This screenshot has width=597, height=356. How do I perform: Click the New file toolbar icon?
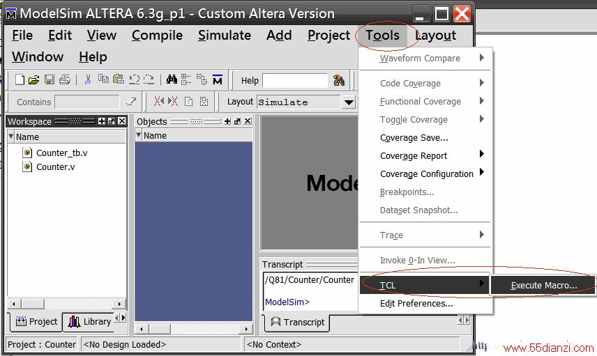point(20,79)
